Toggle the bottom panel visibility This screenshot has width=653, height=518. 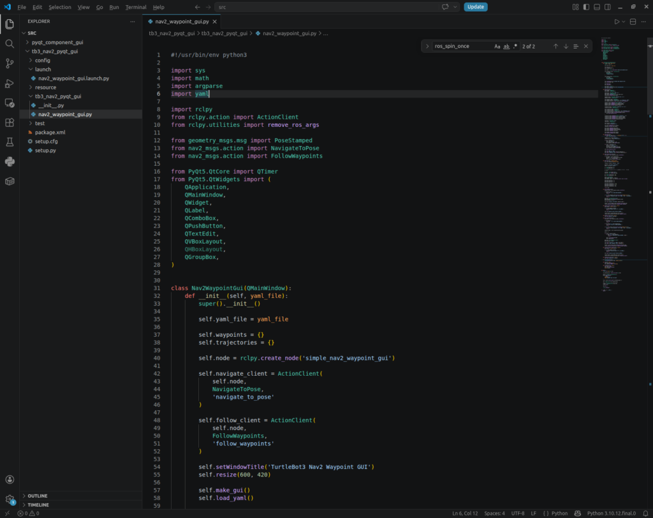coord(597,7)
